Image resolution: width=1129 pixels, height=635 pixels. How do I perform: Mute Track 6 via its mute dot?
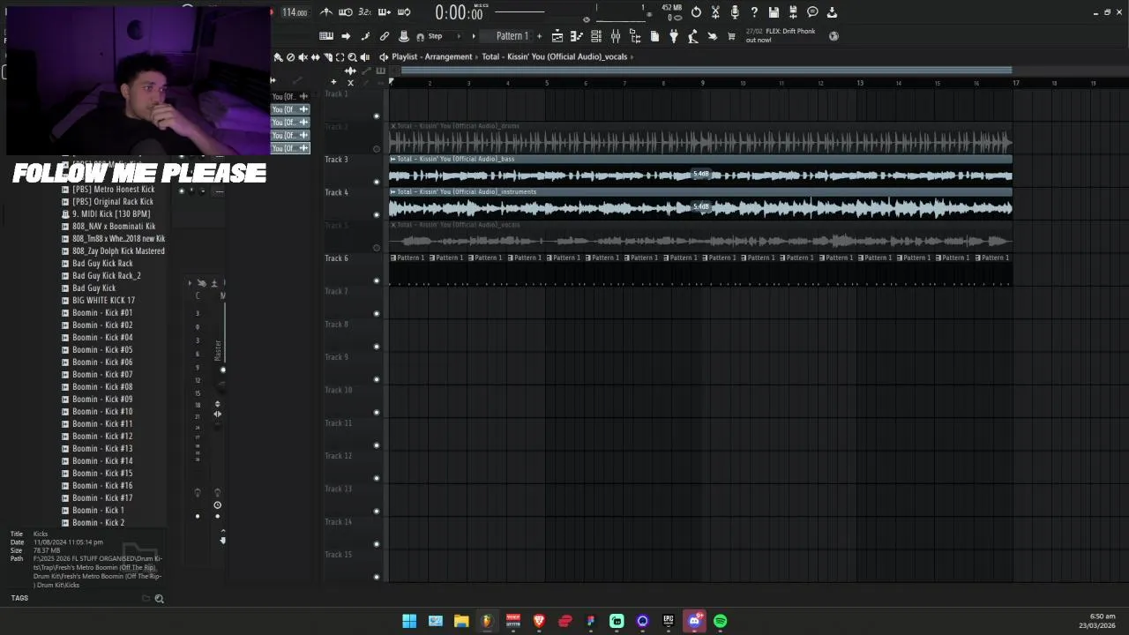(377, 280)
